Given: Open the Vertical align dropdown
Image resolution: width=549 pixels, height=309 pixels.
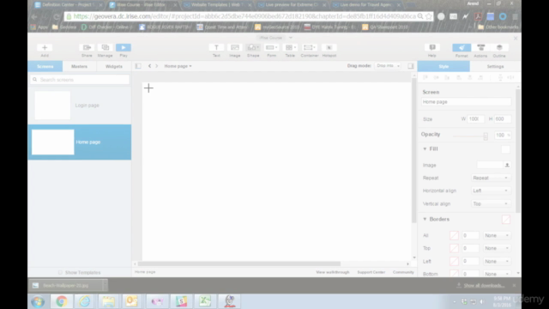Looking at the screenshot, I should (x=490, y=203).
